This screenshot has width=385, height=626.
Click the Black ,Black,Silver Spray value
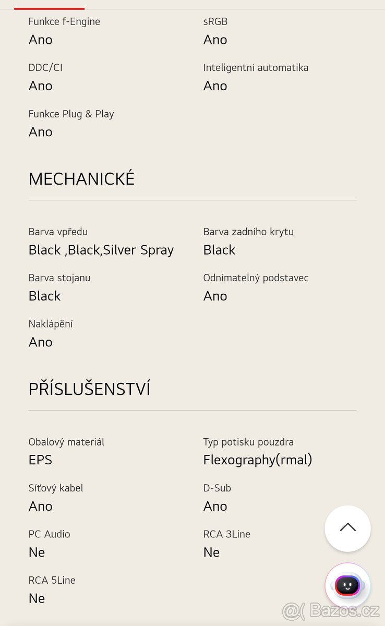click(101, 250)
